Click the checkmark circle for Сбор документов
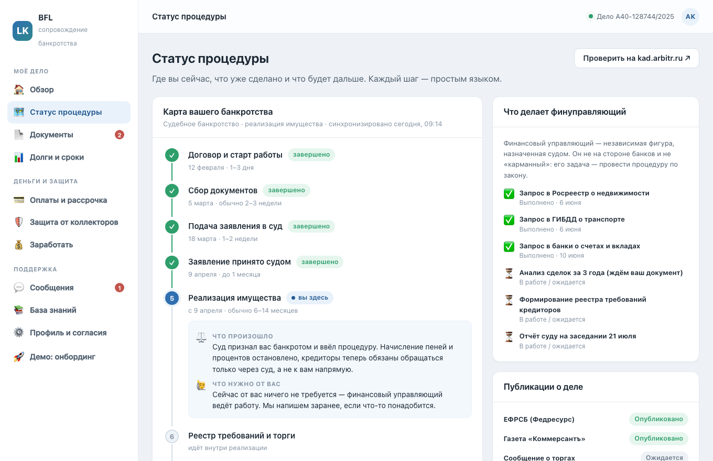The height and width of the screenshot is (461, 713). pyautogui.click(x=172, y=191)
